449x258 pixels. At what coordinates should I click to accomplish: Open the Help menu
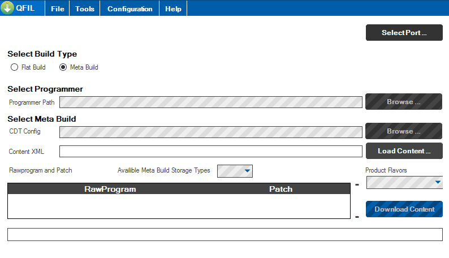click(x=173, y=8)
